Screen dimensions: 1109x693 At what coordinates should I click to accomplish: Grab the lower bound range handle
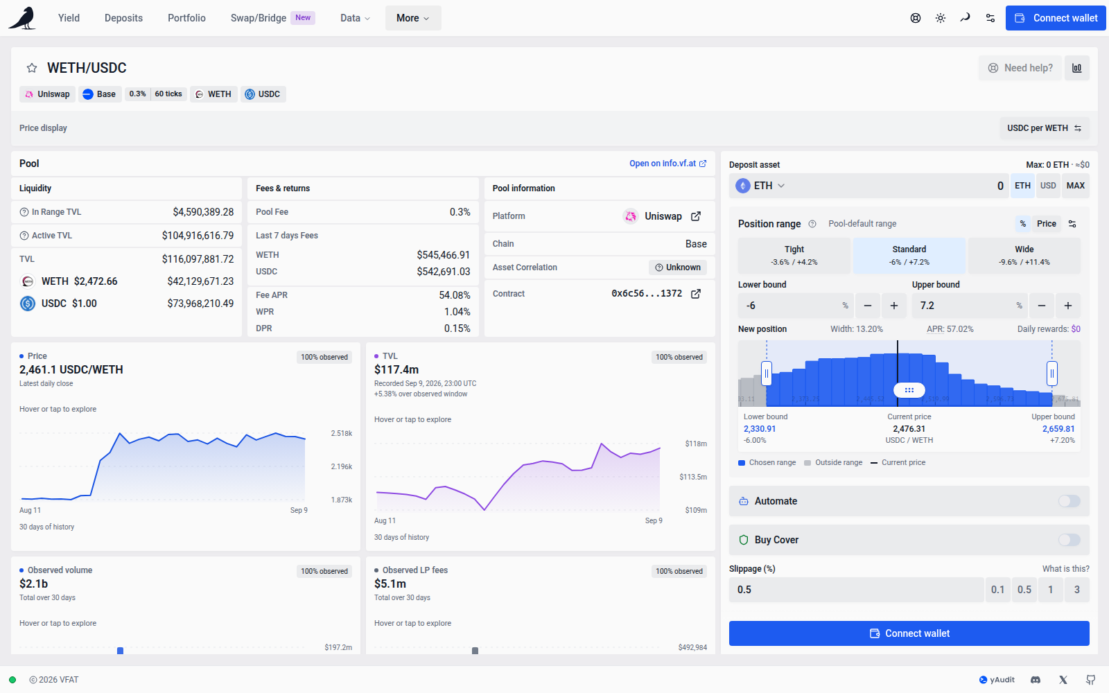pos(767,374)
